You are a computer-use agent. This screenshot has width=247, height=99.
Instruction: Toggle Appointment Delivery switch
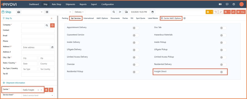click(136, 28)
